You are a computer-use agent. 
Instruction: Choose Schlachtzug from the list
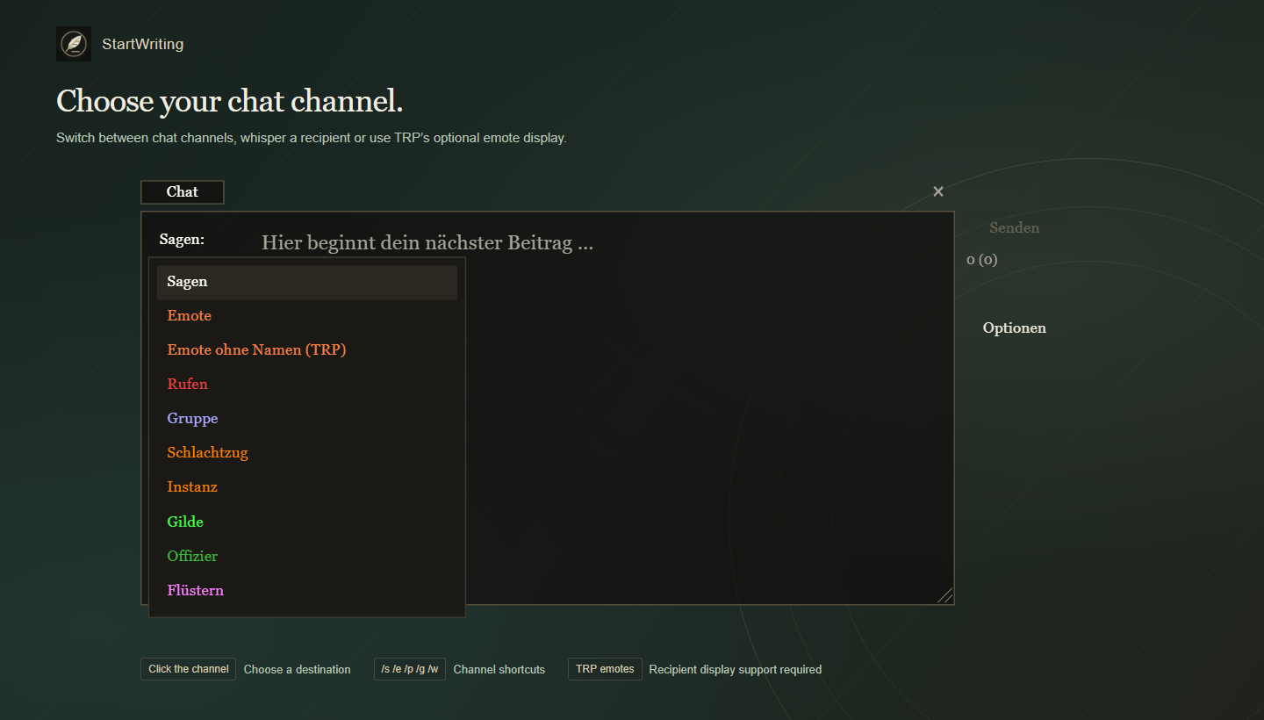(307, 453)
